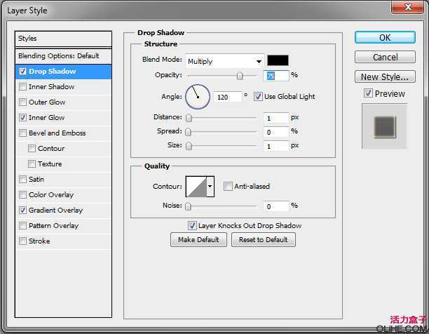Click the Noise slider handle
This screenshot has height=334, width=429.
coord(188,206)
